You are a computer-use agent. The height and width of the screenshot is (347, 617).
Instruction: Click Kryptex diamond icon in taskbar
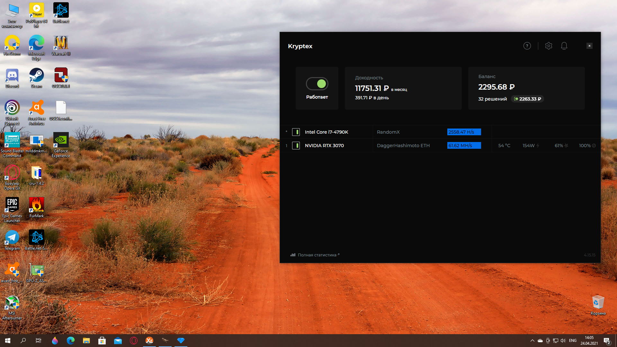coord(181,341)
